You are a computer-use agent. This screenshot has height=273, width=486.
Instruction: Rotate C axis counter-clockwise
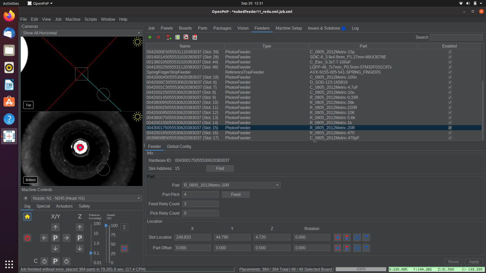coord(44,261)
